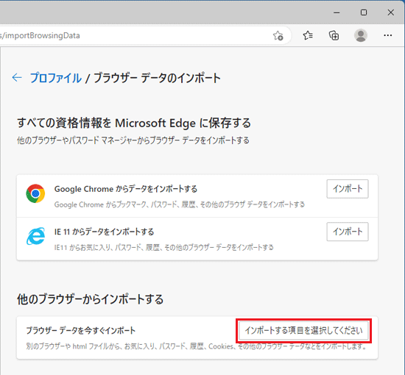Add this page to favorites star icon
Screen dimensions: 405x375
click(278, 35)
